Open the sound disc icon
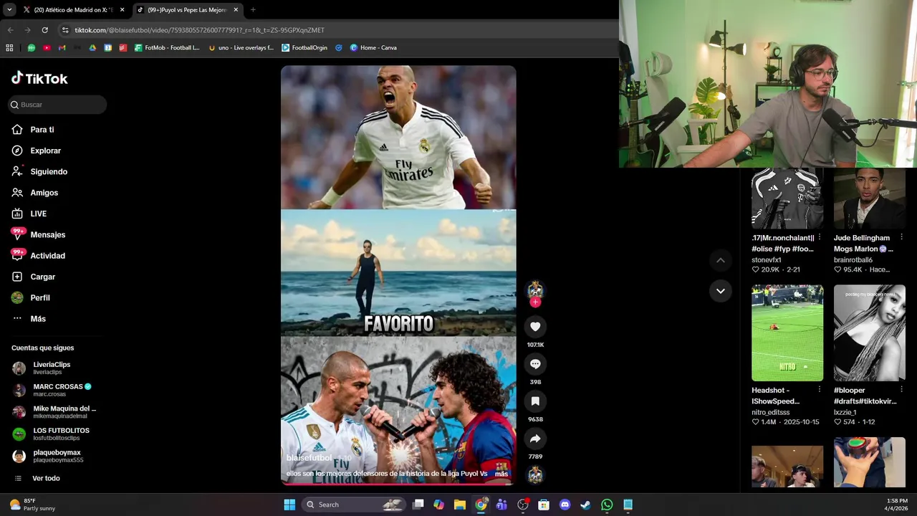This screenshot has width=917, height=516. pyautogui.click(x=535, y=474)
